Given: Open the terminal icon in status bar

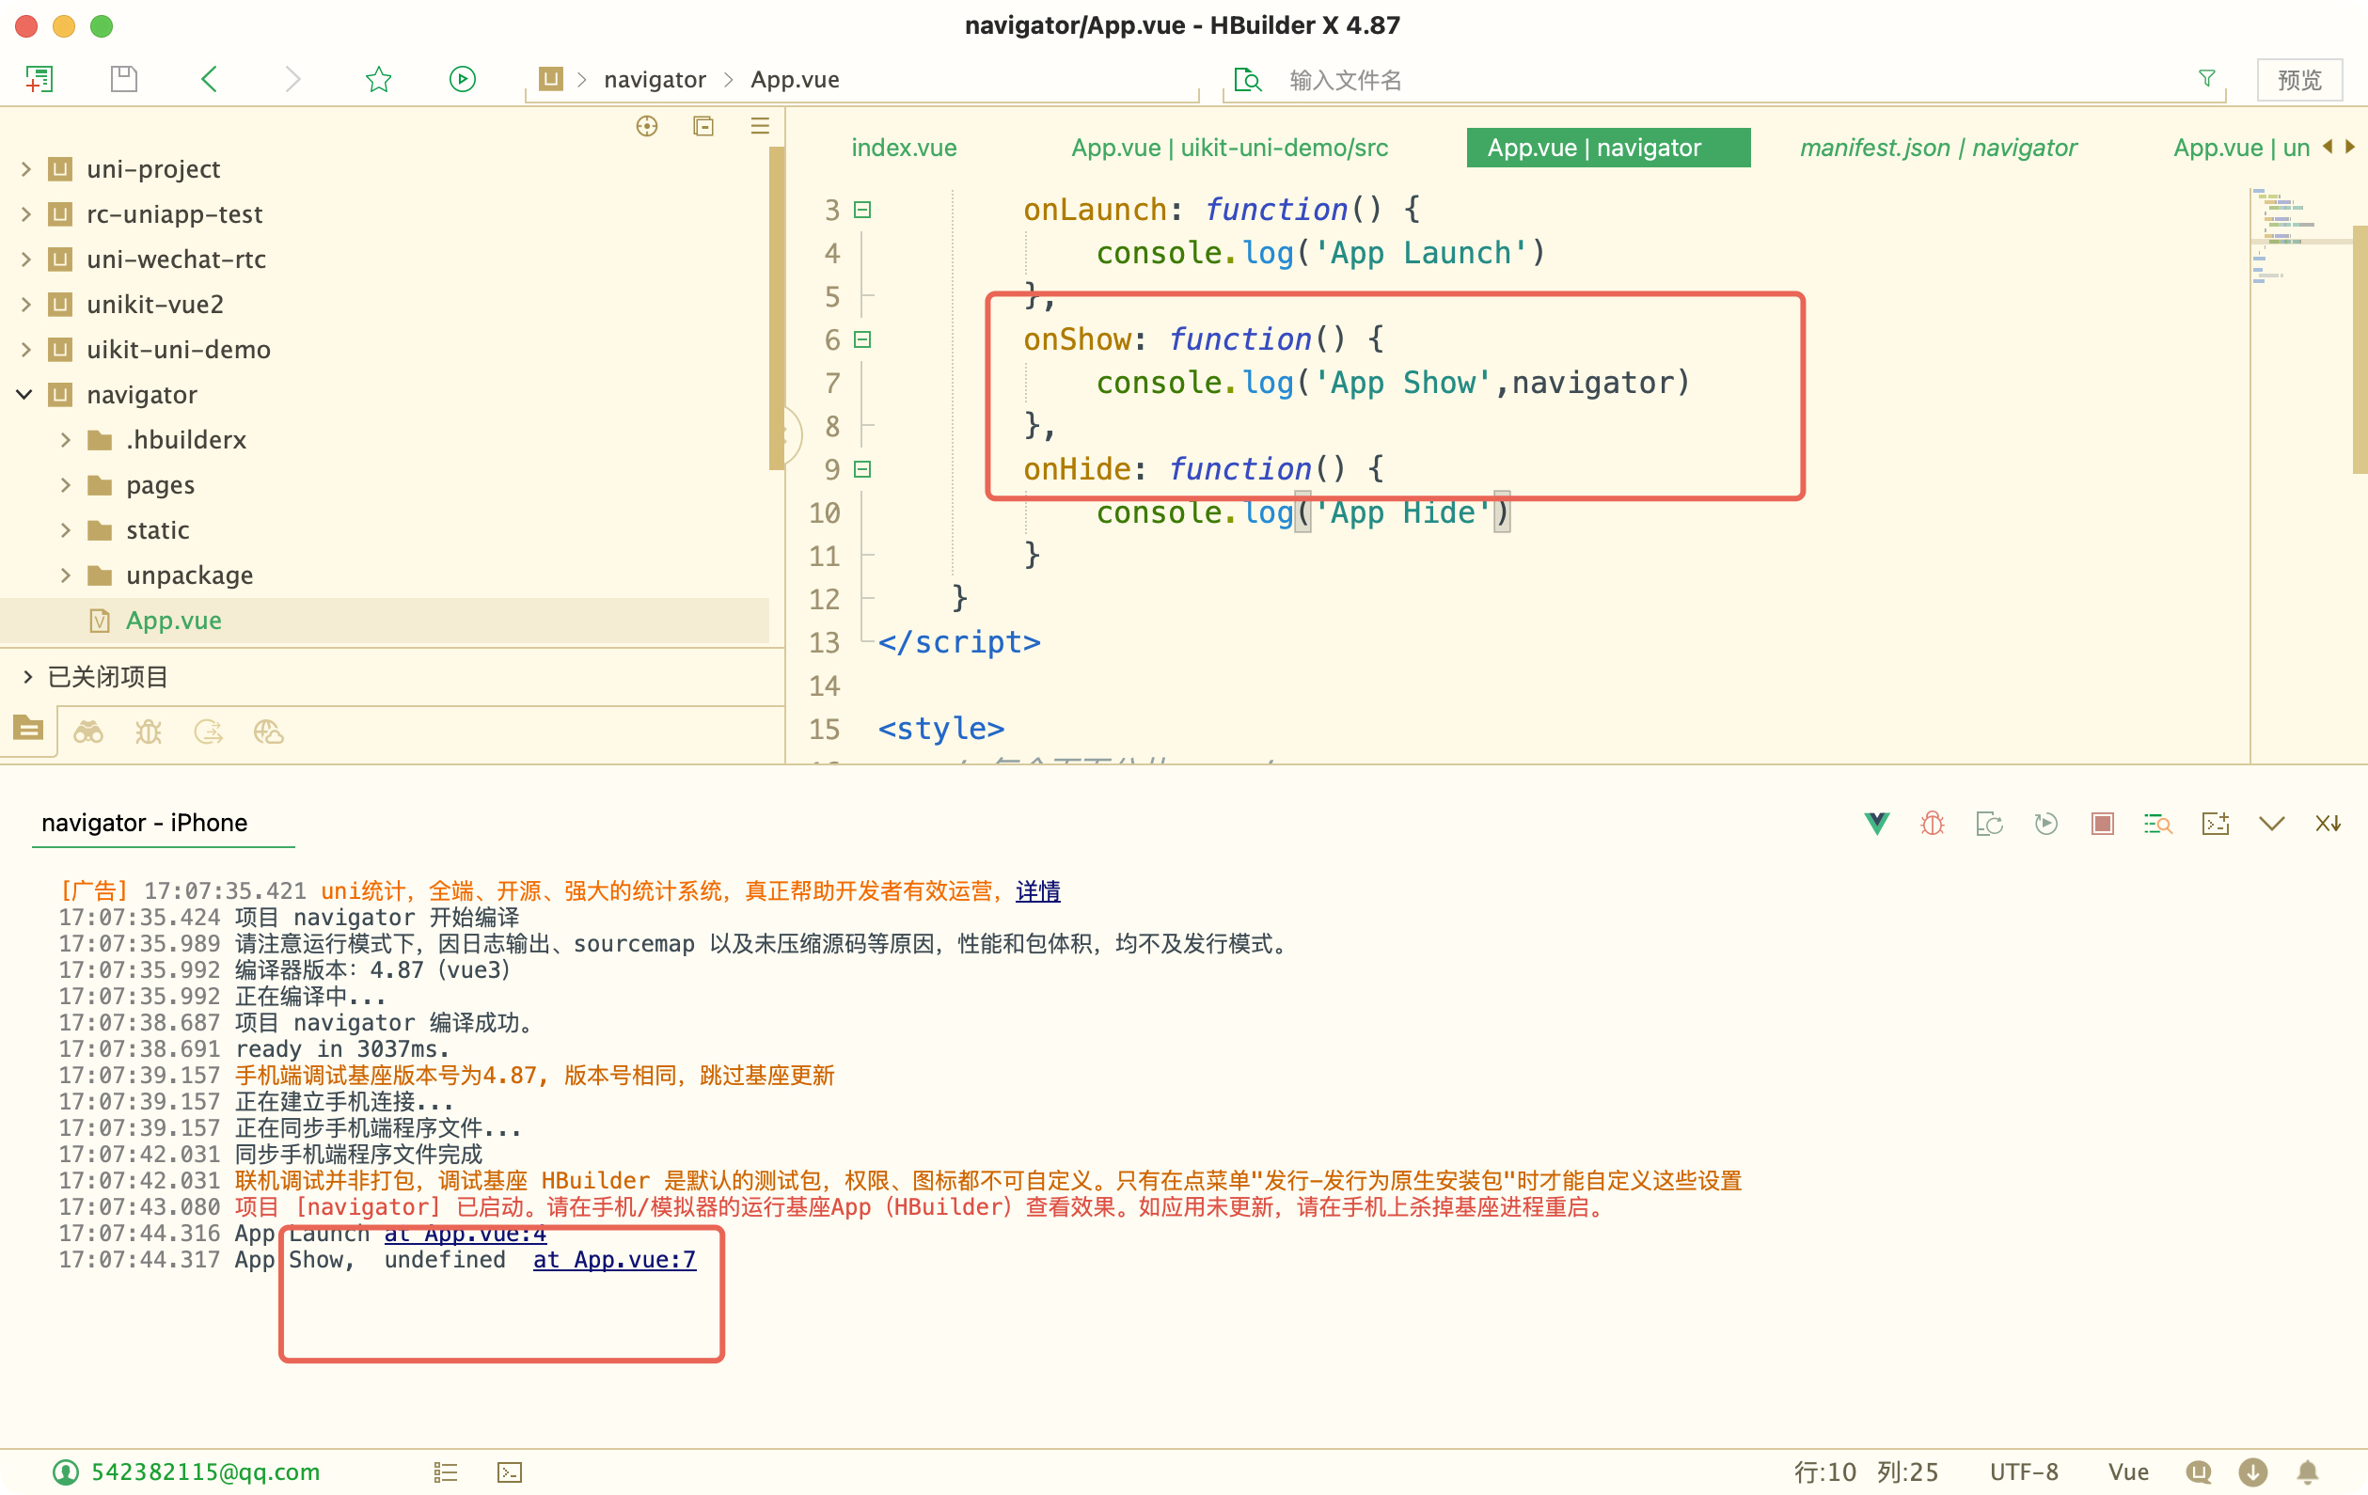Looking at the screenshot, I should 510,1471.
